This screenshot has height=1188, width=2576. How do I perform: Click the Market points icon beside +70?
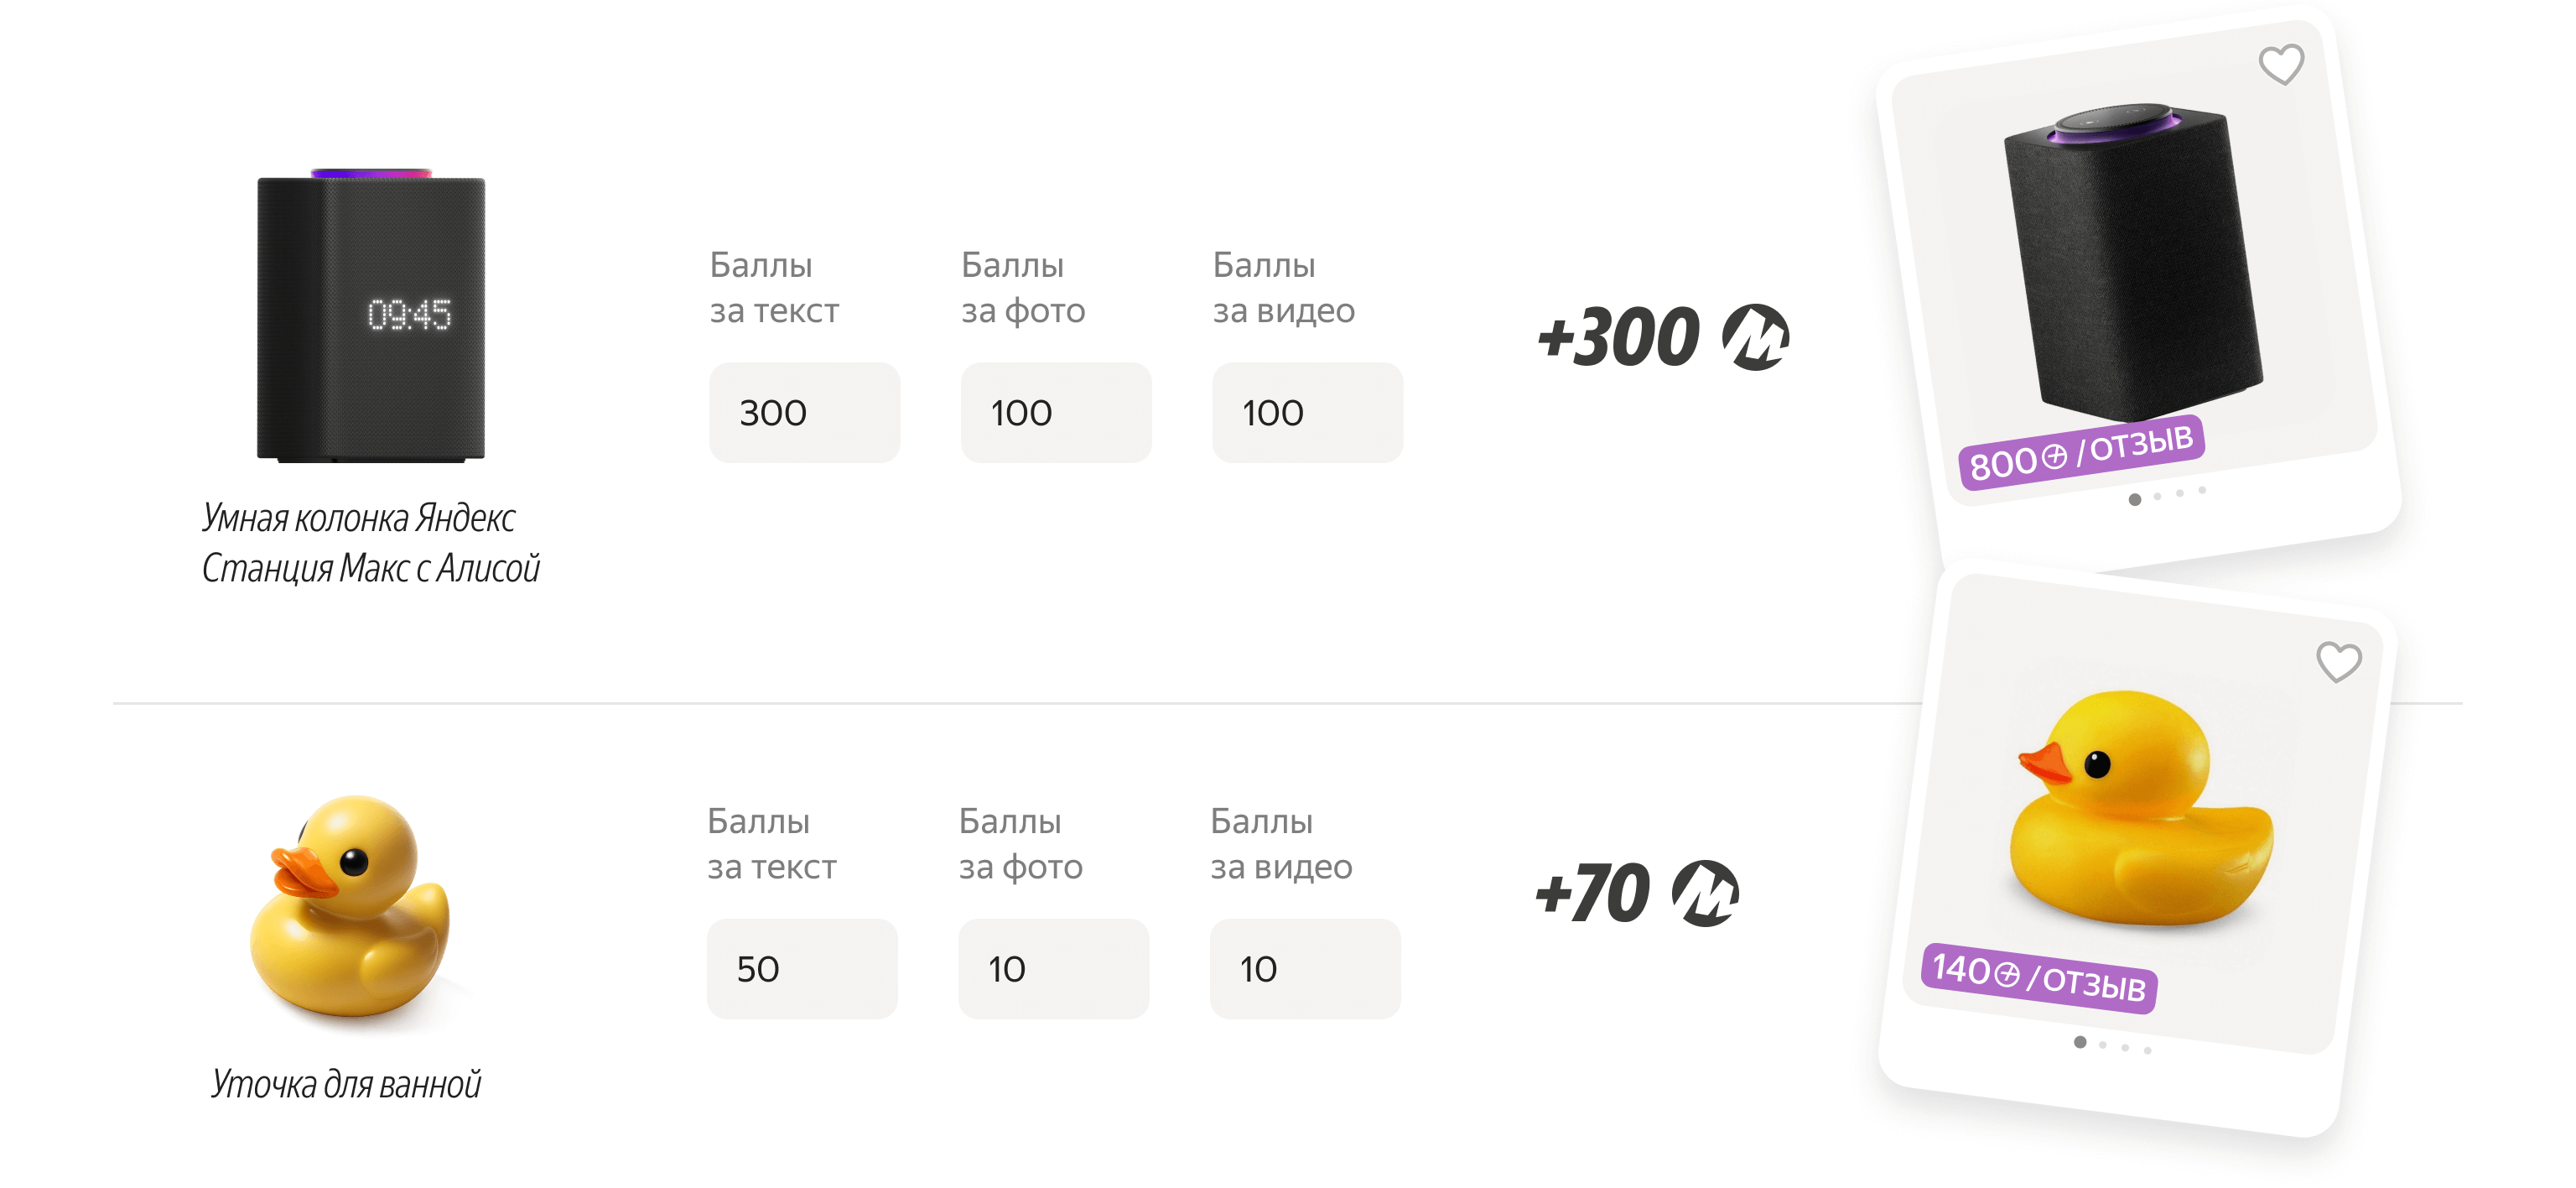tap(1705, 894)
